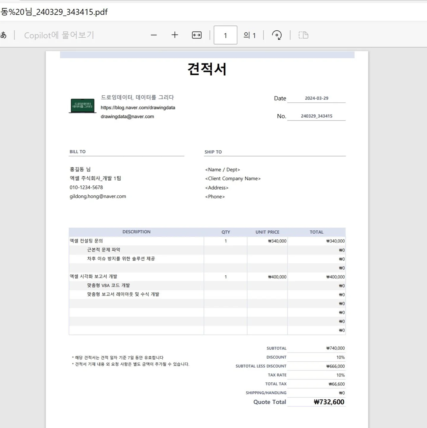Click 차후 이슈 방지를 위한 솔루션 제공
The image size is (427, 428).
pos(121,259)
